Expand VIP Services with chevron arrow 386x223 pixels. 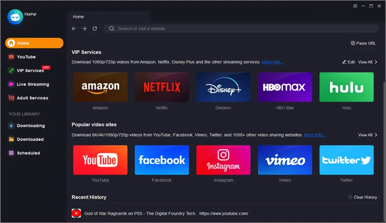pyautogui.click(x=376, y=62)
